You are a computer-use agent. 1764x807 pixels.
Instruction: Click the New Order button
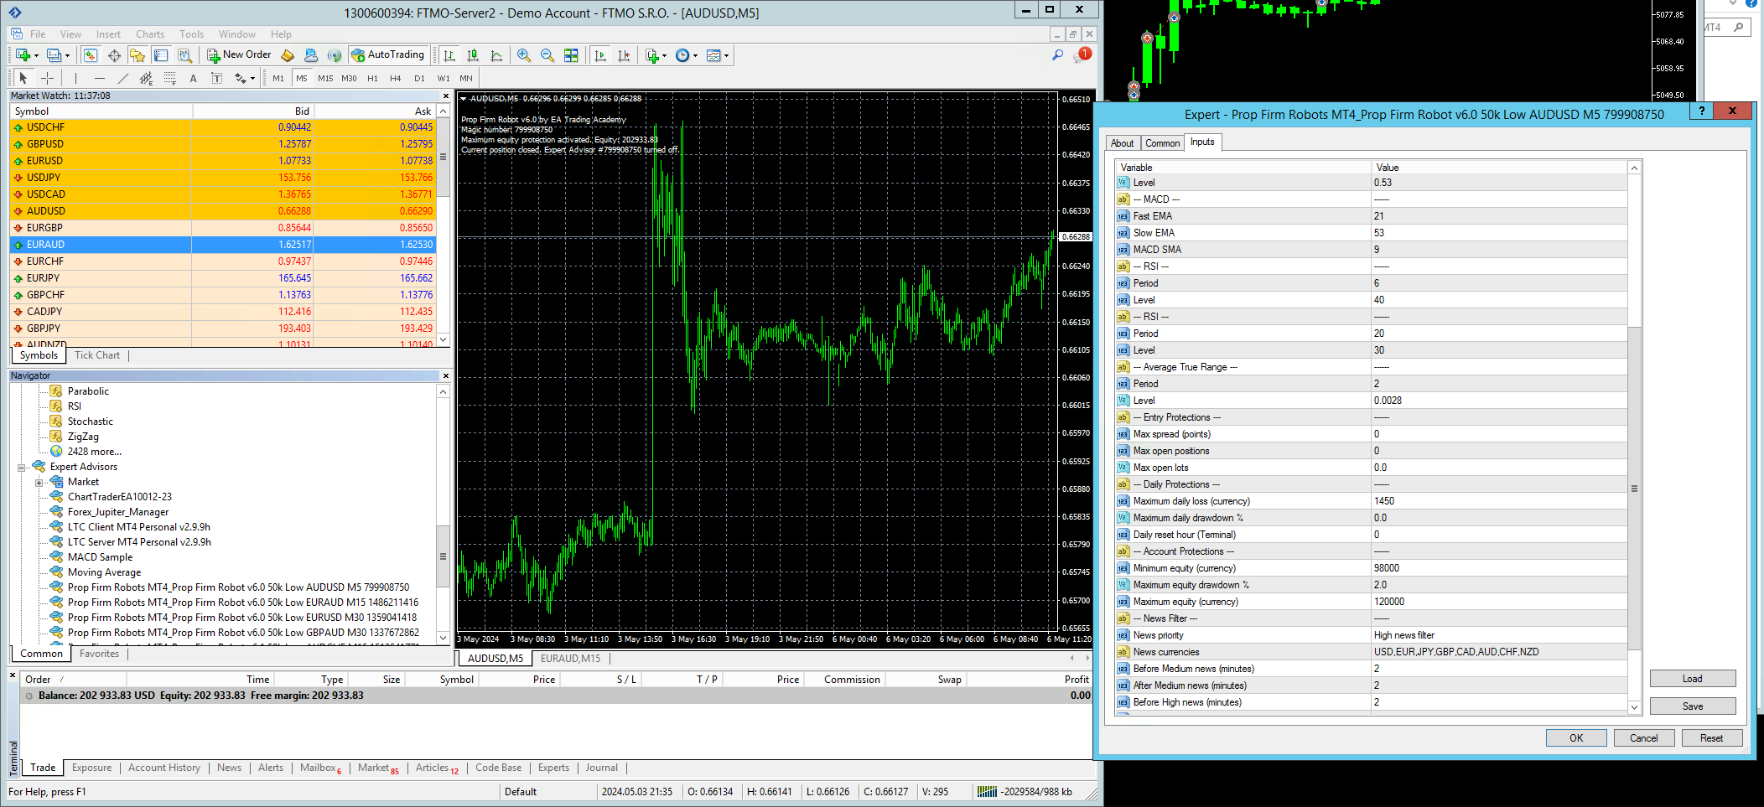(x=240, y=55)
